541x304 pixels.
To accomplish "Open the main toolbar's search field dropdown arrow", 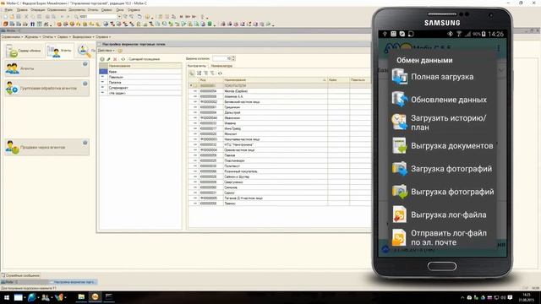I will click(119, 17).
